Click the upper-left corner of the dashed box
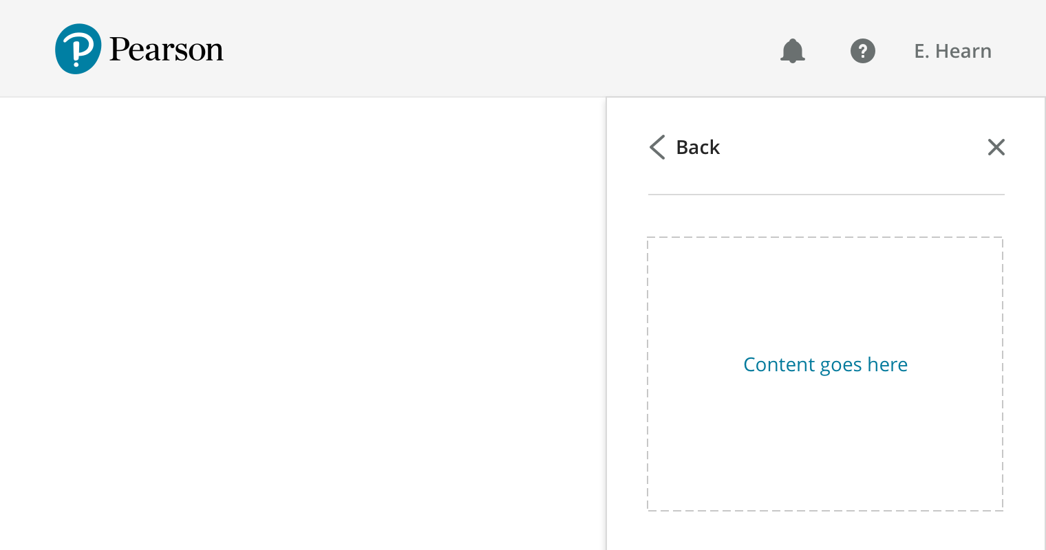This screenshot has height=550, width=1046. coord(649,239)
